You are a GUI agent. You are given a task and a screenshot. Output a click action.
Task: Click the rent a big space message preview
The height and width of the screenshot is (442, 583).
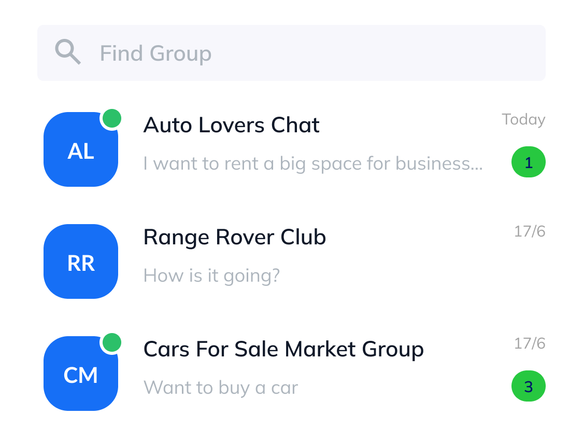(313, 163)
